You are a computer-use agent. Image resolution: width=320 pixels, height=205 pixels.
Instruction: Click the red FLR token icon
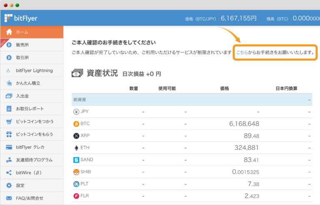pyautogui.click(x=76, y=196)
